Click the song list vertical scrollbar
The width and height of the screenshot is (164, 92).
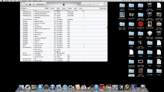point(107,28)
